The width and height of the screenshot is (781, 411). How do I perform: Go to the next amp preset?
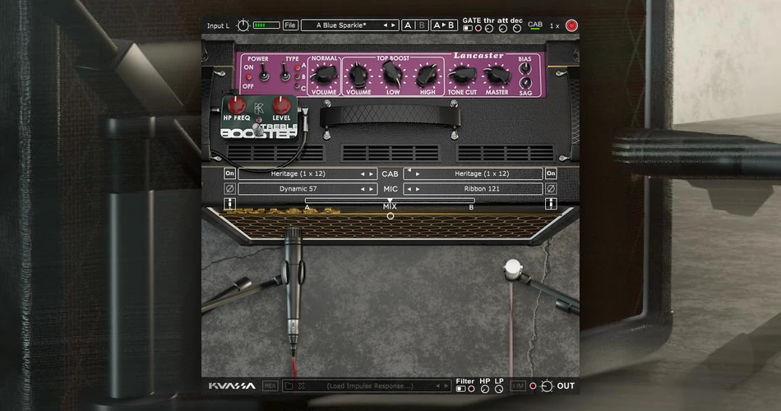point(393,25)
